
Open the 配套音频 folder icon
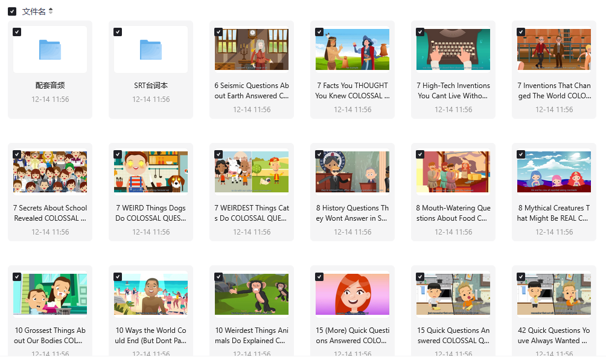[x=50, y=49]
